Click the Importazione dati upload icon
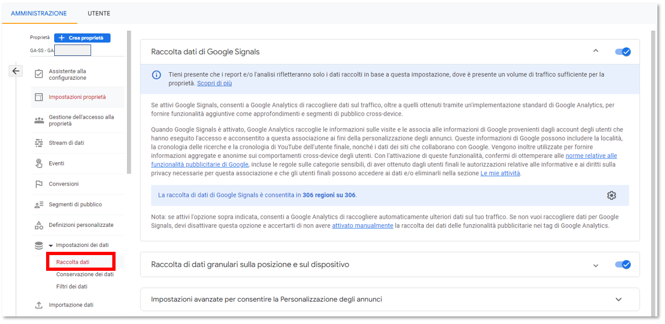 [x=39, y=305]
